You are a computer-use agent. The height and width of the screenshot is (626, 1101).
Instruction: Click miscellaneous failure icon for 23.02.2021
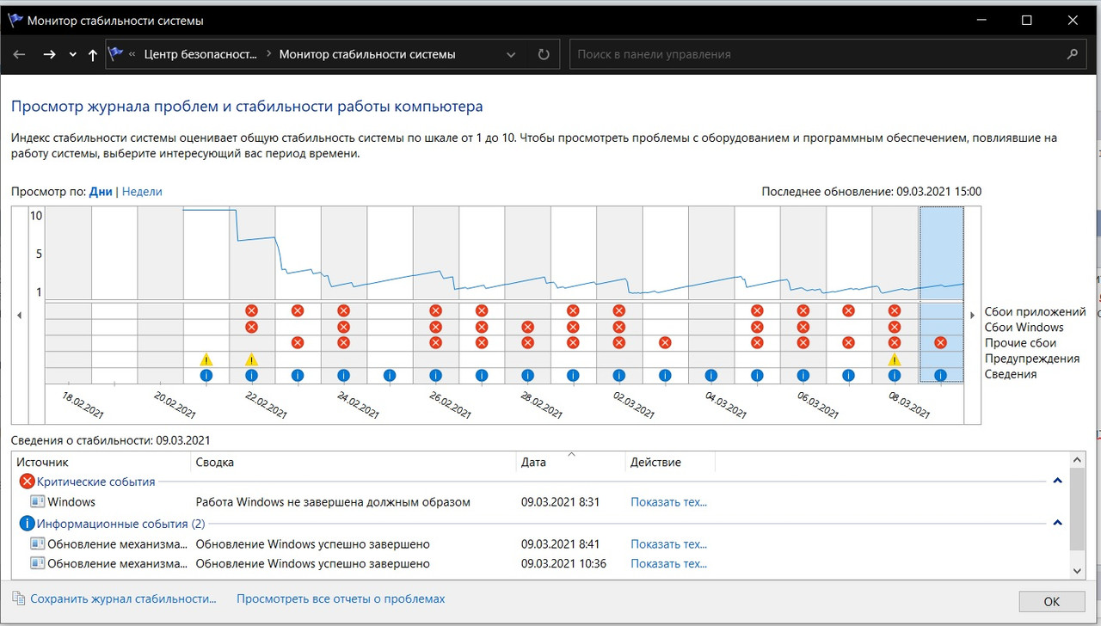click(x=298, y=342)
